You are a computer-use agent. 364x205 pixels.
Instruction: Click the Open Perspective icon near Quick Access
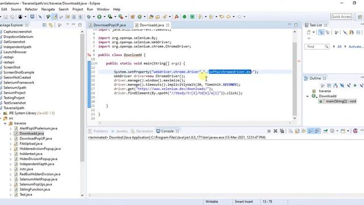(x=360, y=17)
